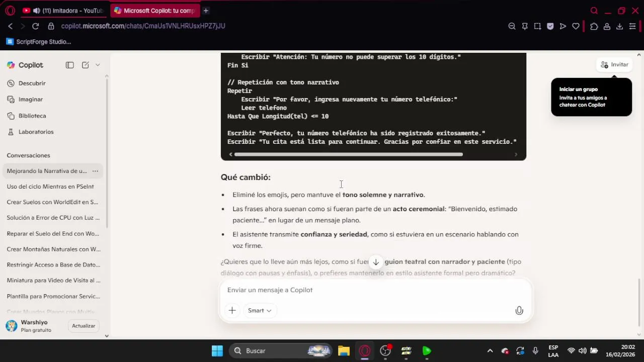Click the Invitar button
Screen dimensions: 644x362
(614, 64)
